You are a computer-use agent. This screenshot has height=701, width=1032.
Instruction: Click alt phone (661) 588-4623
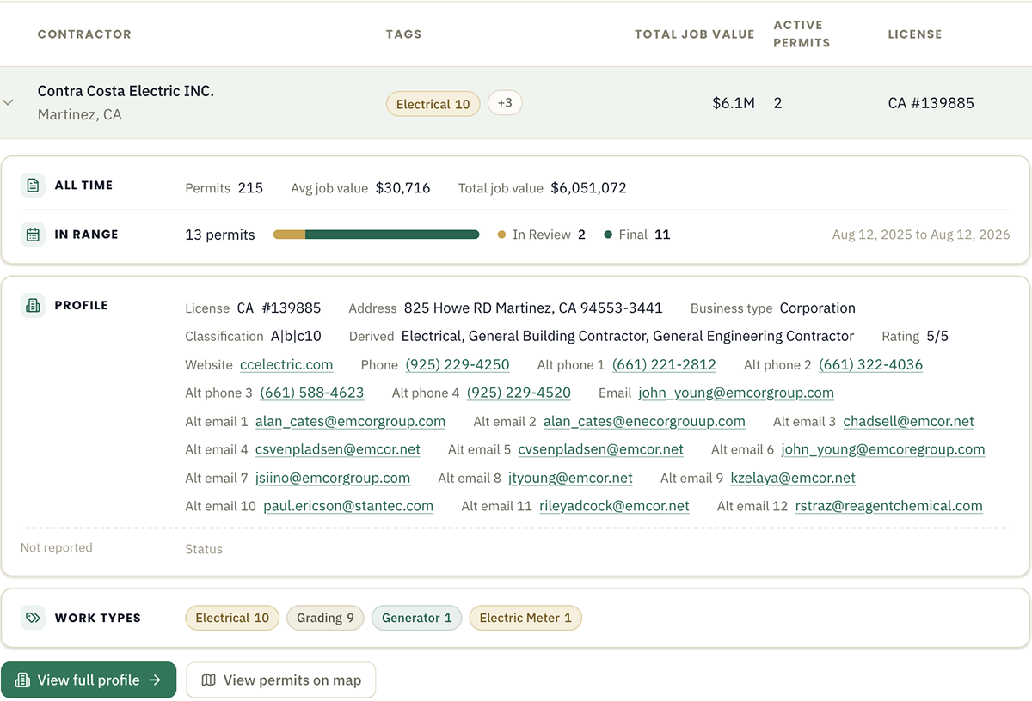coord(312,393)
